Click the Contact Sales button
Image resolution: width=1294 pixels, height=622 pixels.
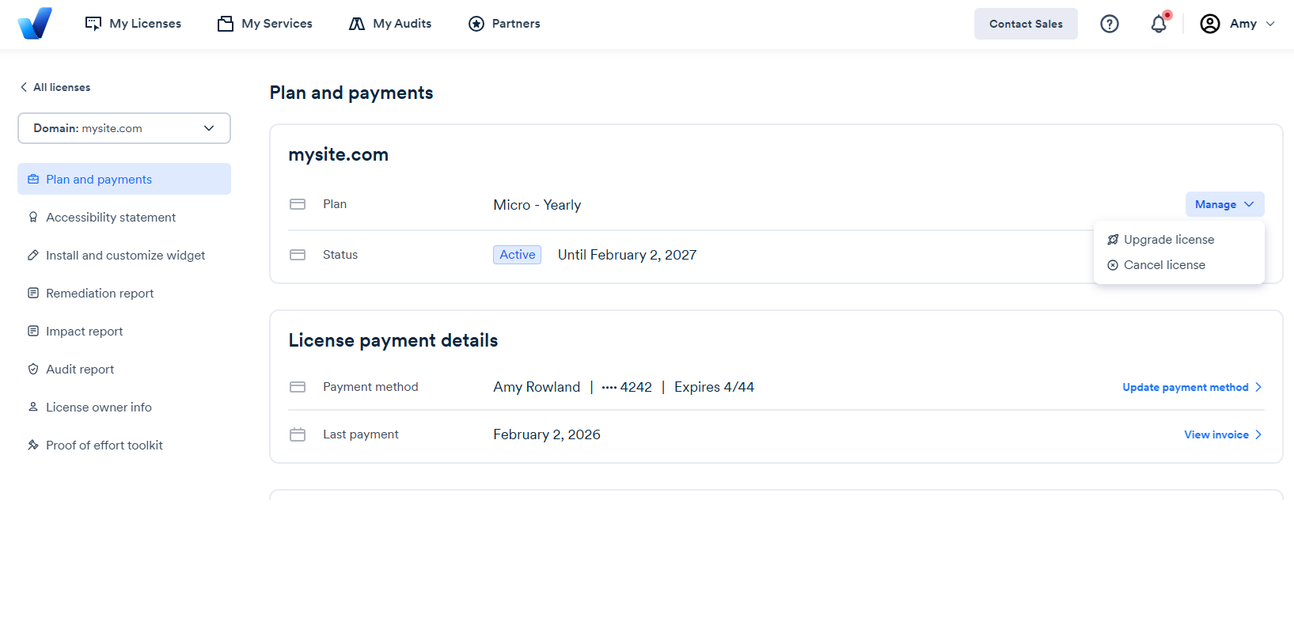1026,24
